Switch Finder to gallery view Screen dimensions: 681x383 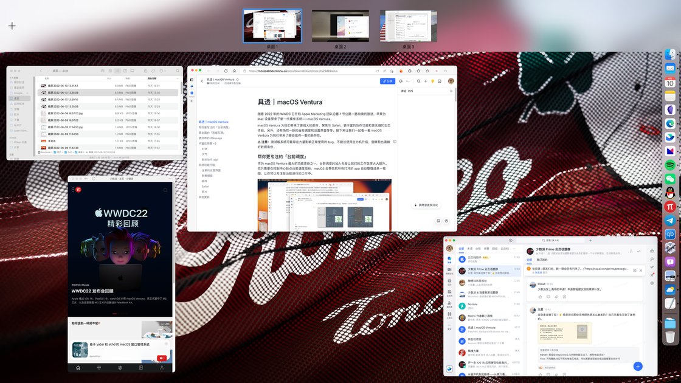coord(133,71)
